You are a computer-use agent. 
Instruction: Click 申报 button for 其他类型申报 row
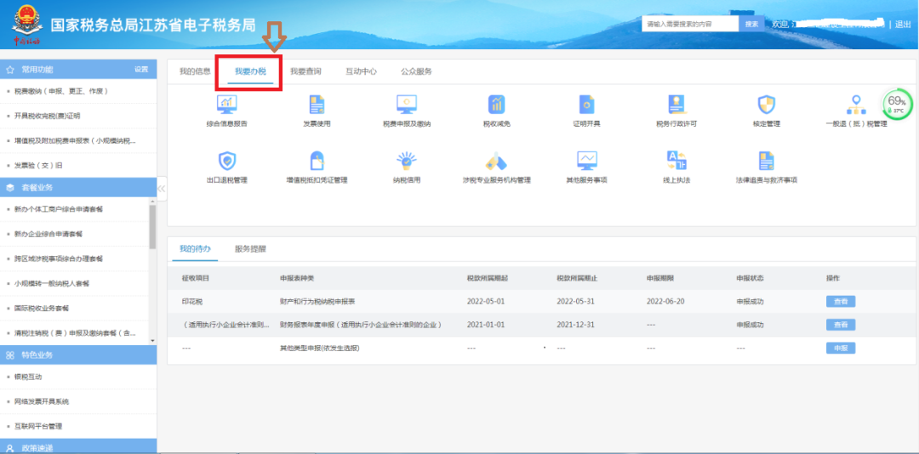tap(841, 348)
